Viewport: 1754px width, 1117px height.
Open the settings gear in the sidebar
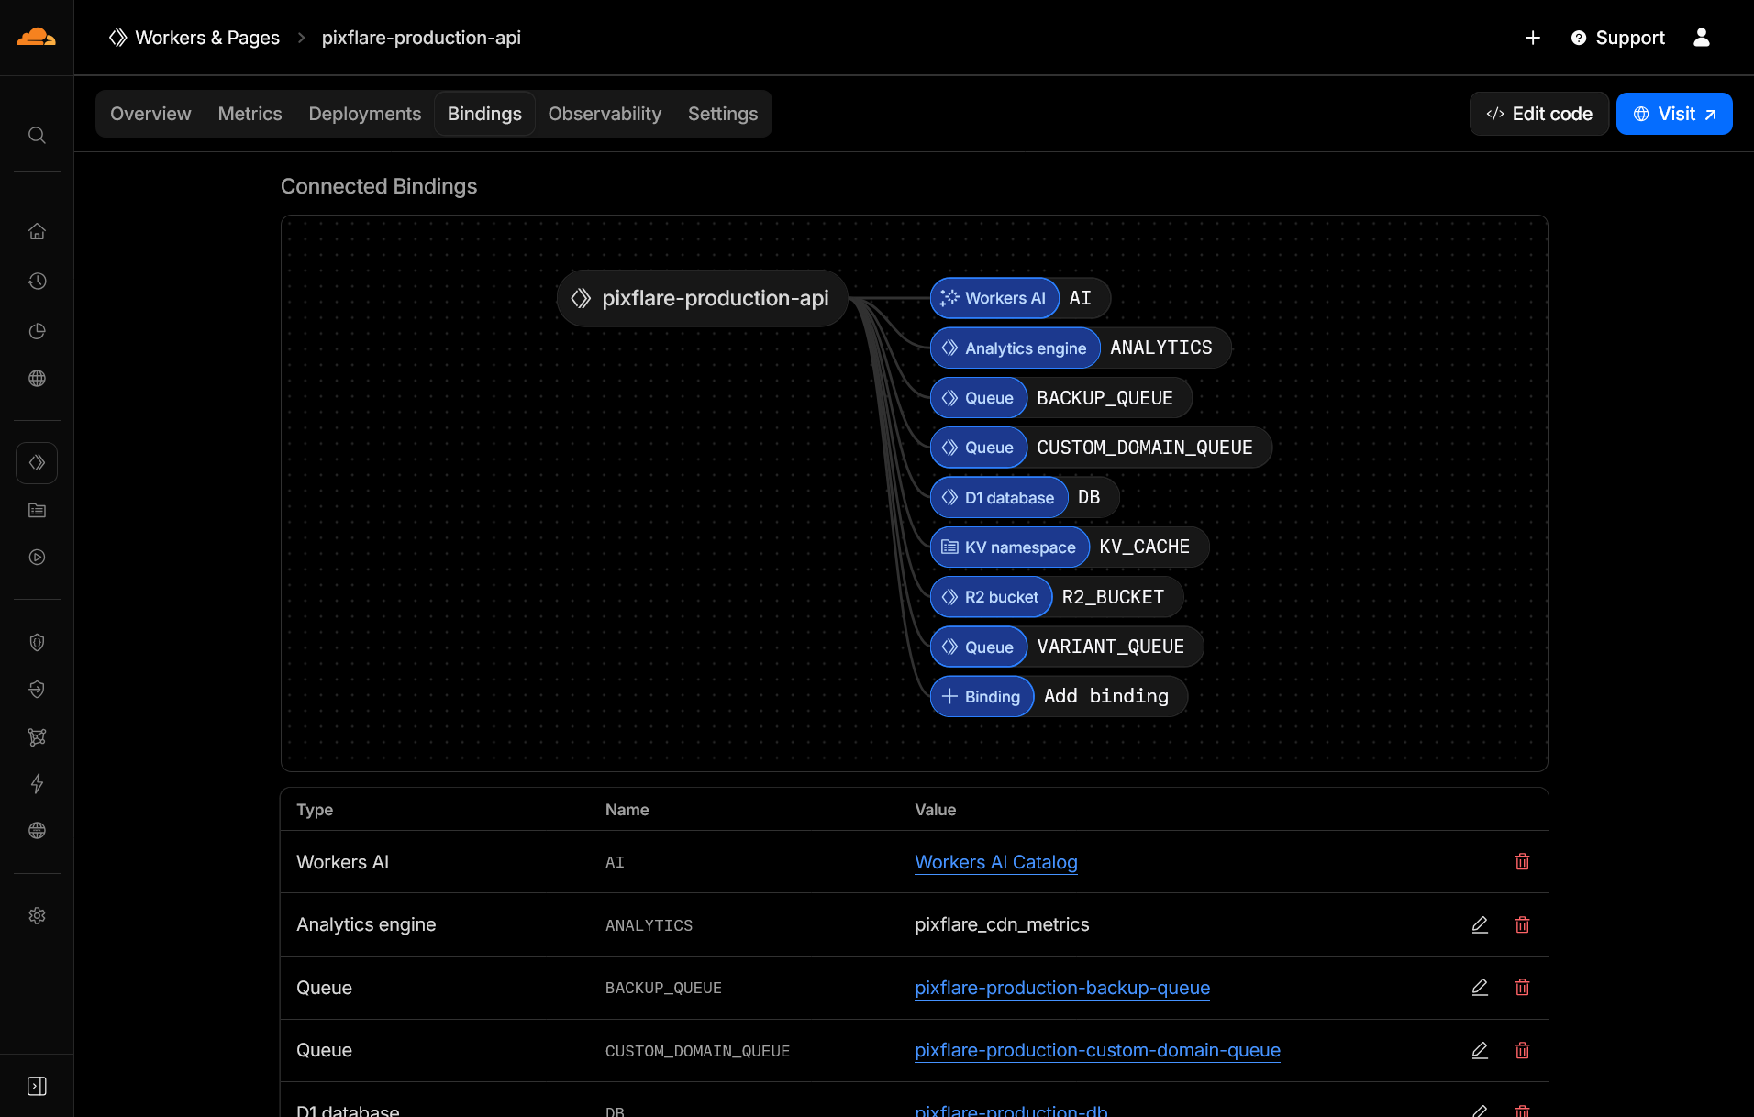pos(37,915)
